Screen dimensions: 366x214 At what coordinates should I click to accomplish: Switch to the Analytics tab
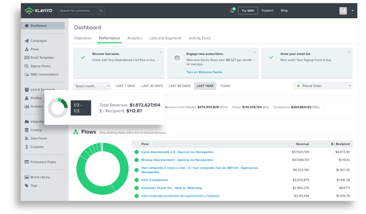[x=135, y=38]
